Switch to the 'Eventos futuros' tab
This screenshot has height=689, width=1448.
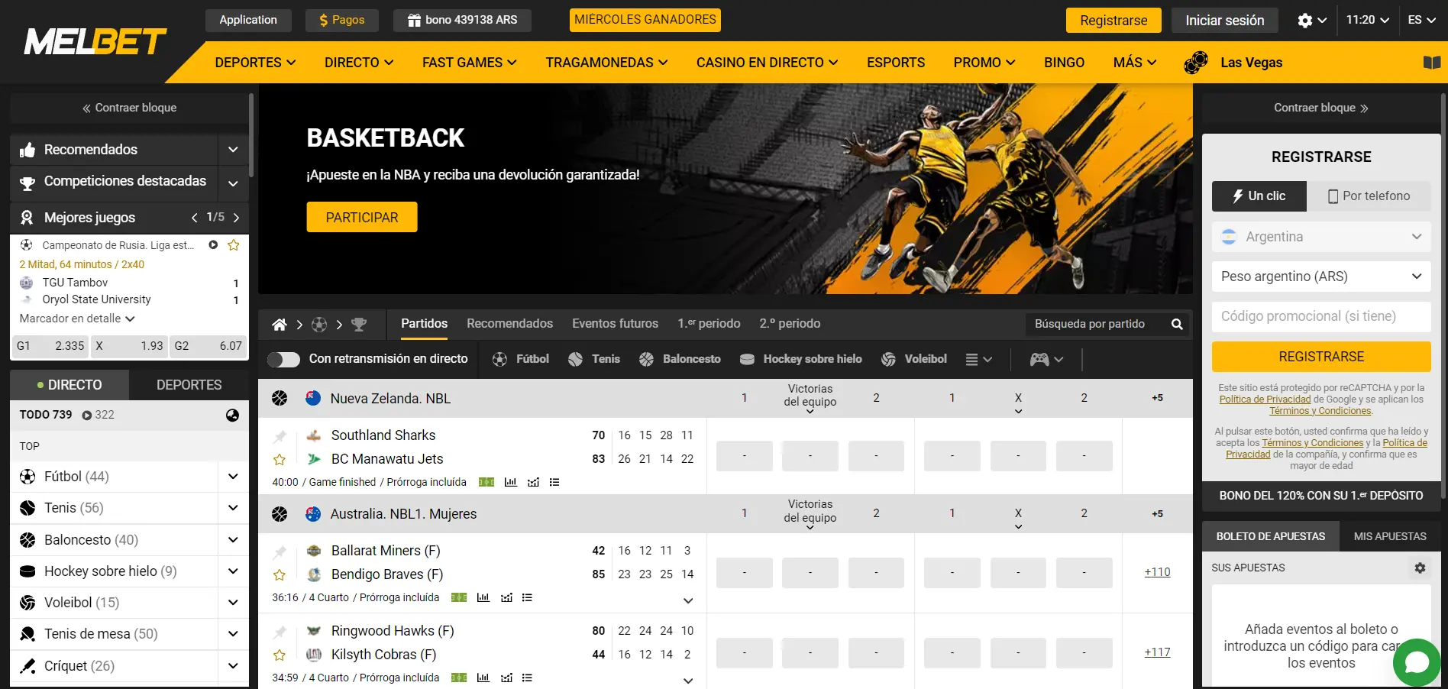coord(615,324)
